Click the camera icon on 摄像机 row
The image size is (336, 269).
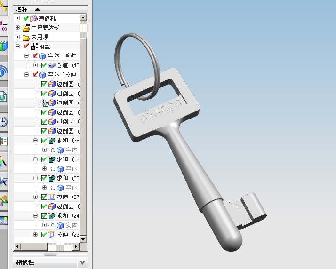pyautogui.click(x=33, y=18)
